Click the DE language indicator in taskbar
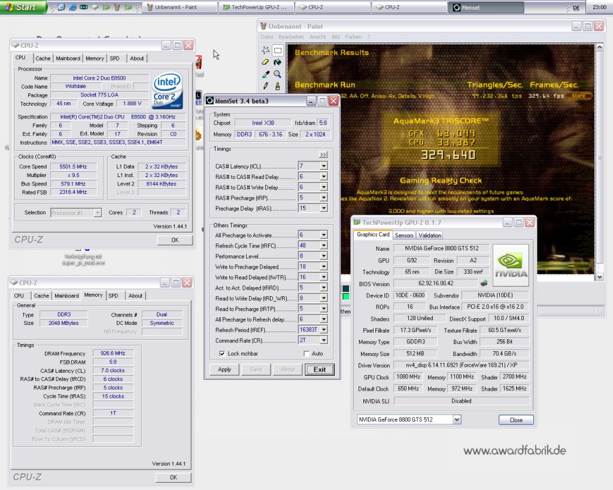 tap(576, 7)
